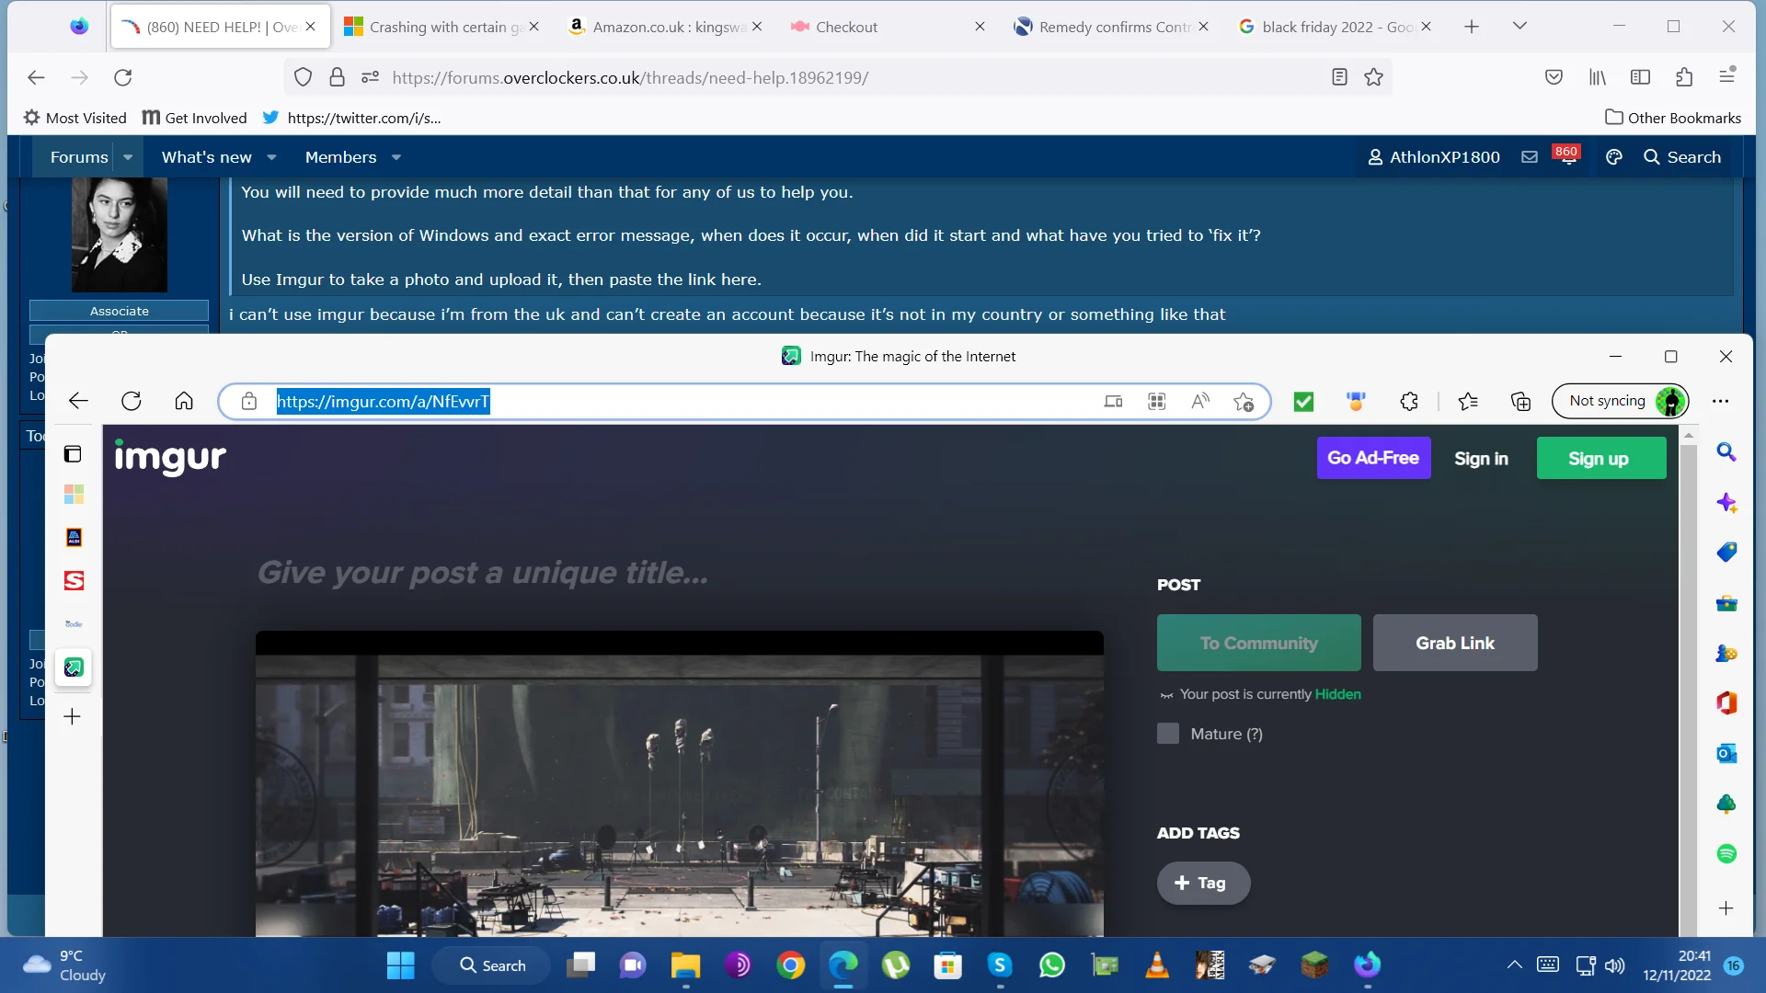Click the Grab Link button

pyautogui.click(x=1455, y=643)
